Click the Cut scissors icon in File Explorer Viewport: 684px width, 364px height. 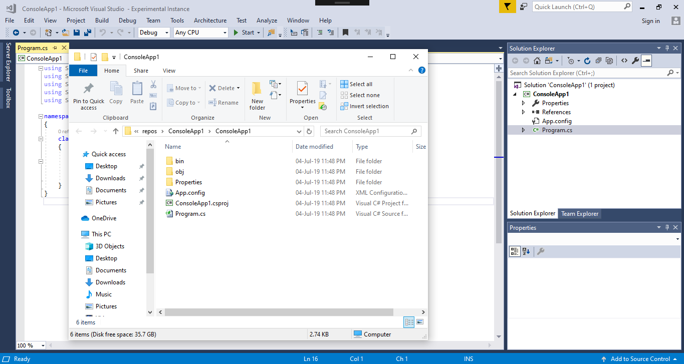pos(153,84)
